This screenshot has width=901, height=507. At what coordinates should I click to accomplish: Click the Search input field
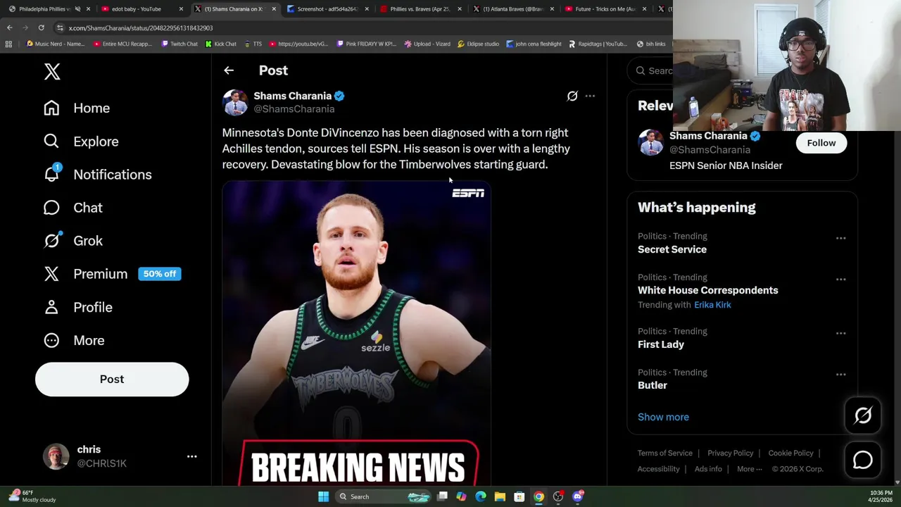[651, 70]
